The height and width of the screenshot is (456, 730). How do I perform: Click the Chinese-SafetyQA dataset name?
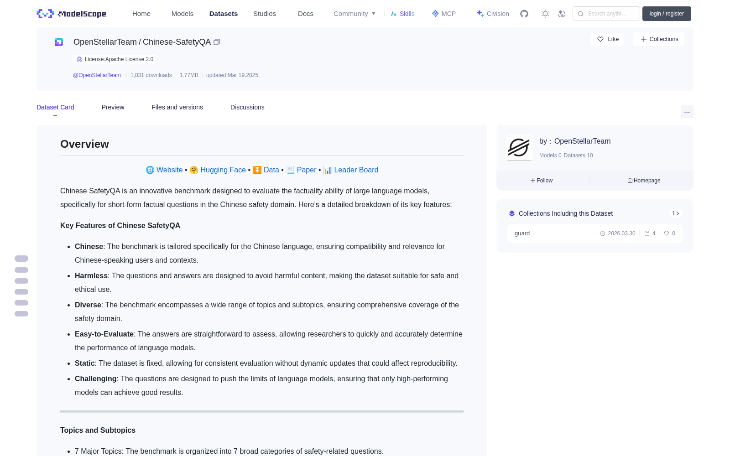pyautogui.click(x=177, y=42)
